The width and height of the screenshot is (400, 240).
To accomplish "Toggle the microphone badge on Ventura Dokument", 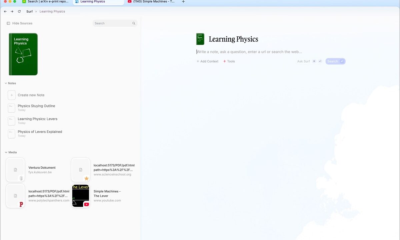I will click(x=21, y=178).
